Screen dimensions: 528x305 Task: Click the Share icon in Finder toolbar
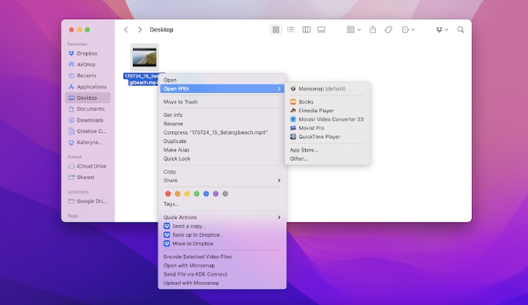372,30
